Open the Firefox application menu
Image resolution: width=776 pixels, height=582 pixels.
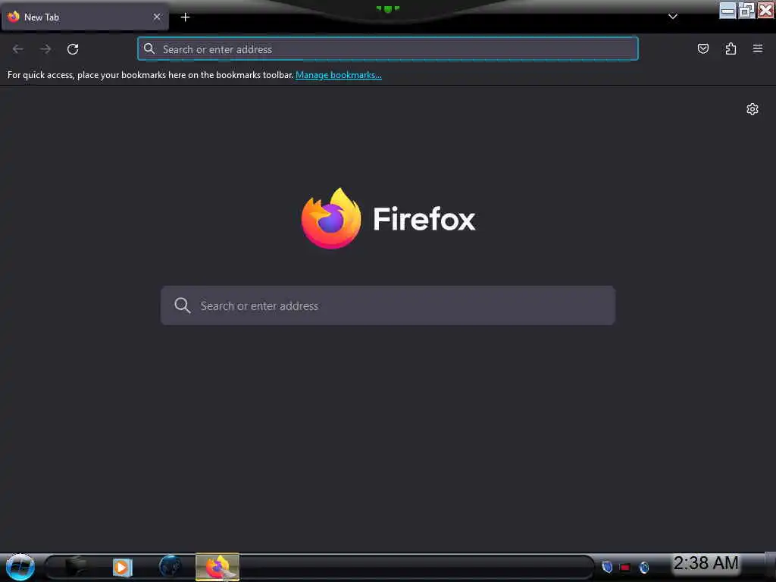[x=758, y=48]
